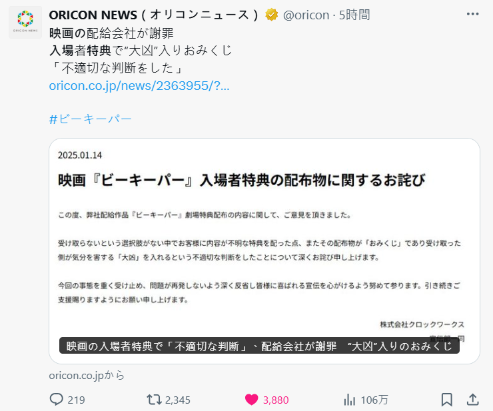The width and height of the screenshot is (493, 411).
Task: Click the repost arrows icon
Action: pos(154,400)
